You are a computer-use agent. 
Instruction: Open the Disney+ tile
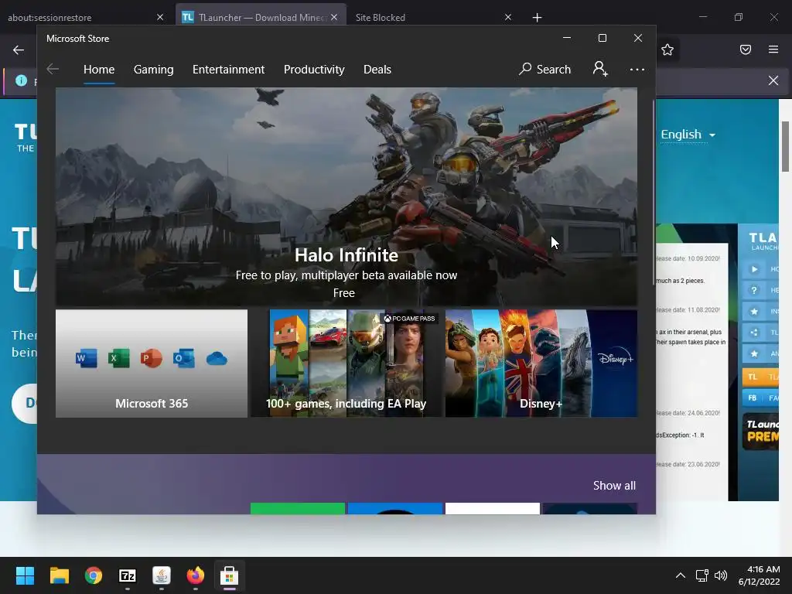point(541,364)
